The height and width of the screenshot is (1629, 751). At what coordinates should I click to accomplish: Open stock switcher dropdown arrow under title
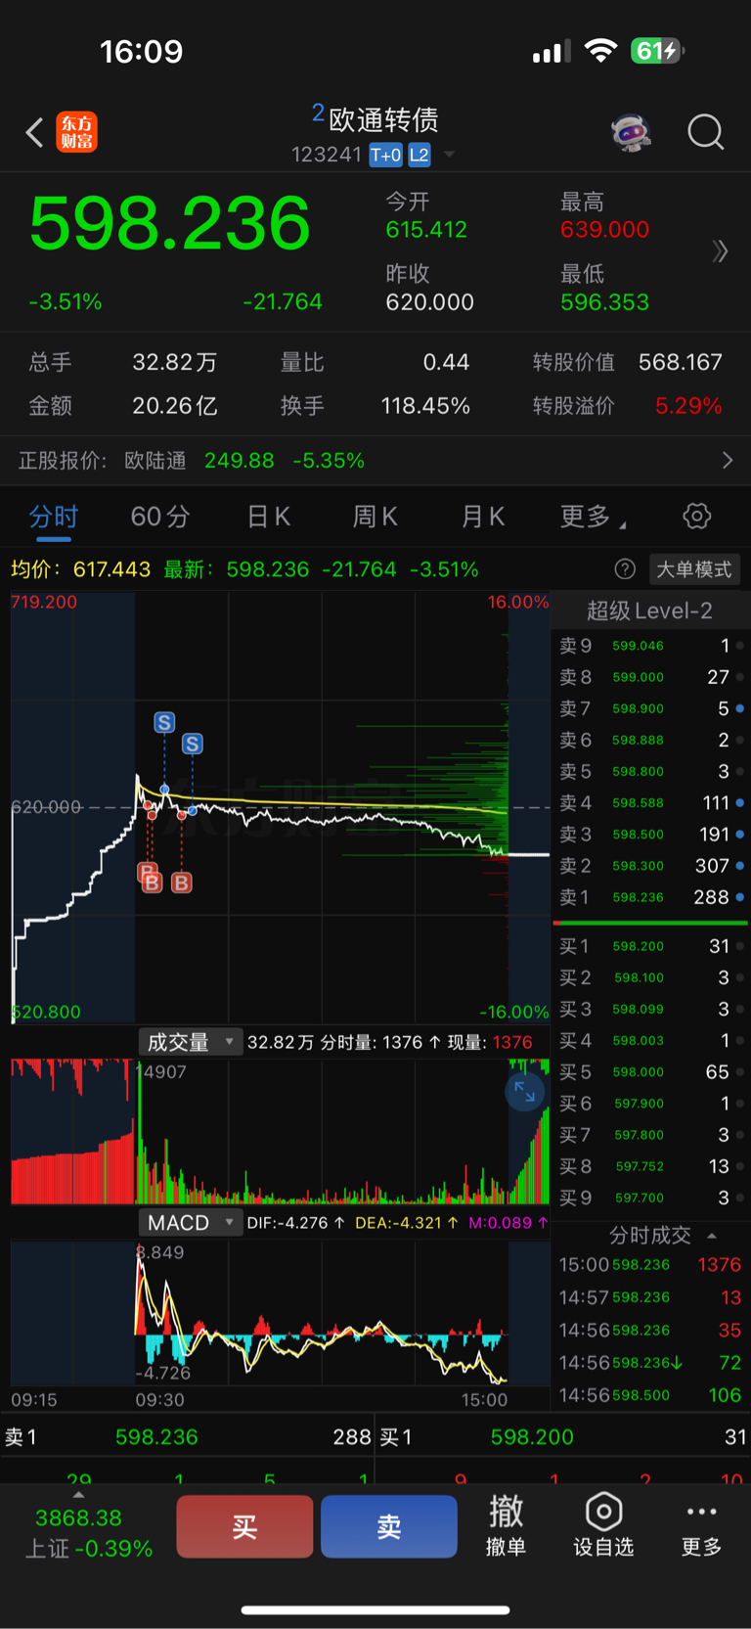450,155
